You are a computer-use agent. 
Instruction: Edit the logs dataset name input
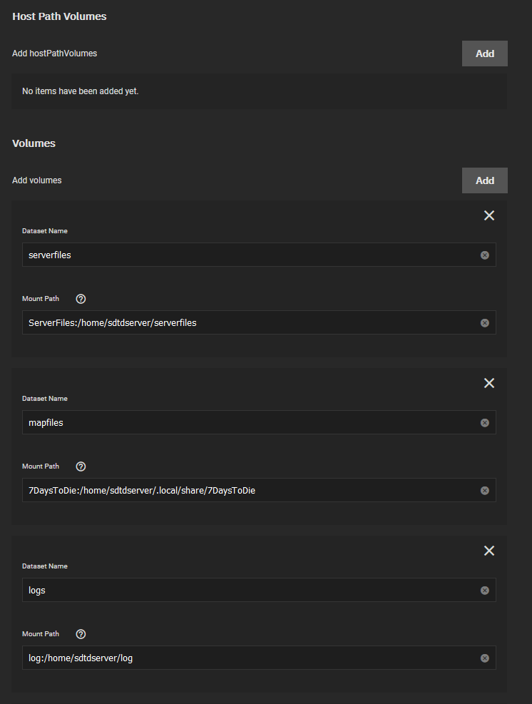(x=259, y=590)
